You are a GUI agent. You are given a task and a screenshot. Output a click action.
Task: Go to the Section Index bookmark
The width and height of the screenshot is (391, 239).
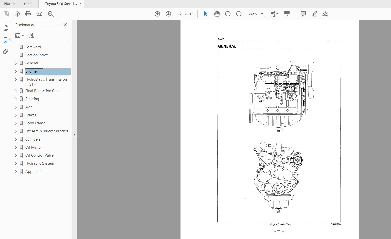click(x=36, y=55)
